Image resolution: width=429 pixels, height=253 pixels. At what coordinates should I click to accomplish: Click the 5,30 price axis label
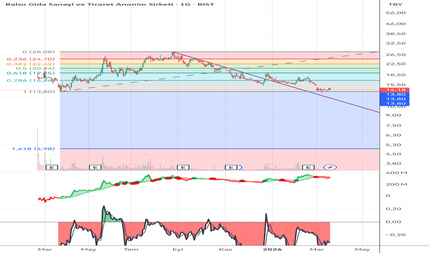tap(394, 145)
